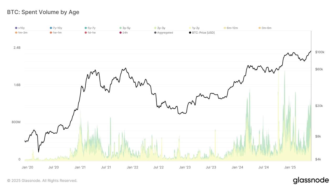The image size is (336, 189).
Task: Click the Jan '25 x-axis label
Action: [290, 167]
